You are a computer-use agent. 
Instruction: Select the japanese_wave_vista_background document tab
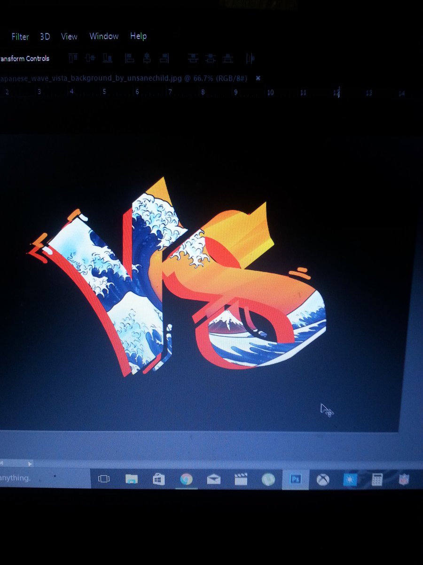(124, 78)
